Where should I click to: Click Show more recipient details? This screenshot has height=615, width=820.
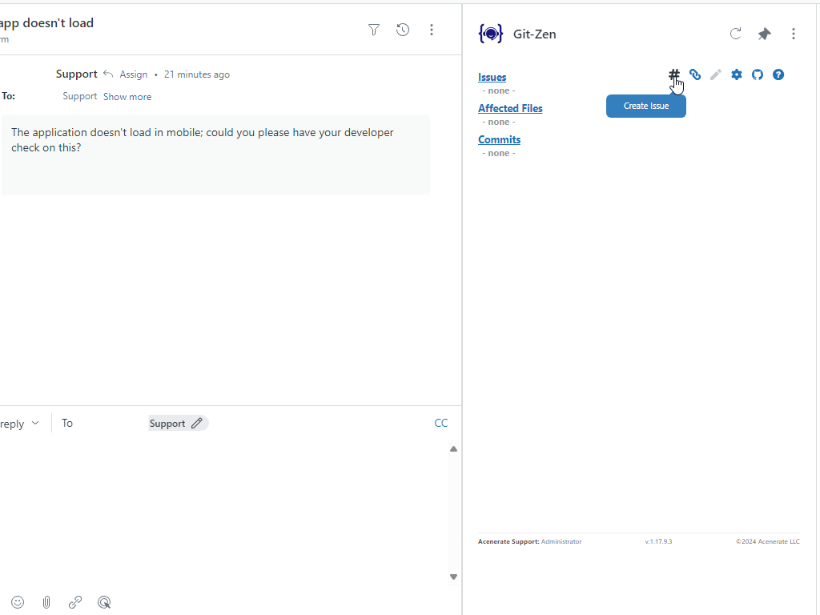click(x=127, y=97)
